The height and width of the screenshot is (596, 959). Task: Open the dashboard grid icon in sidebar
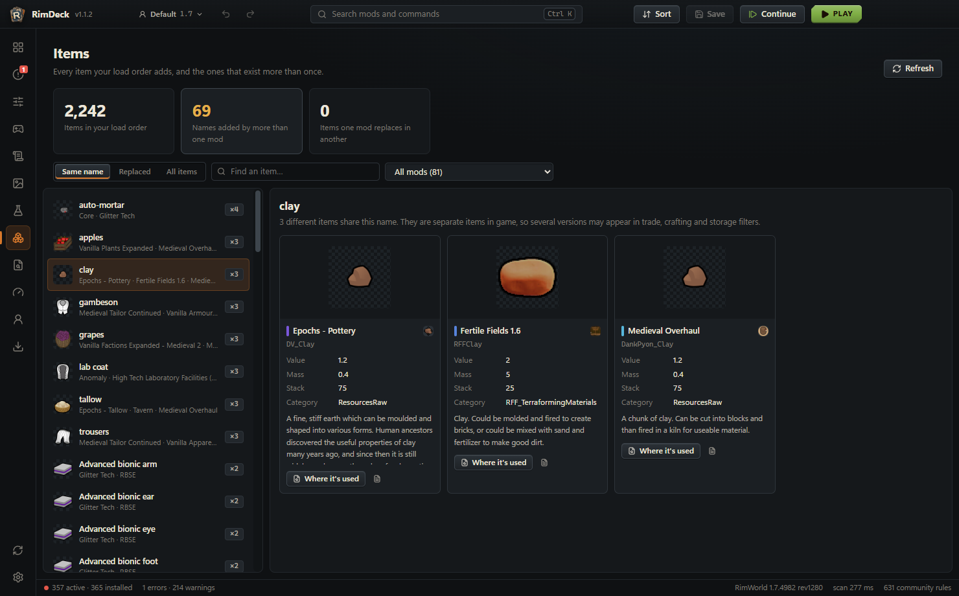click(x=18, y=47)
